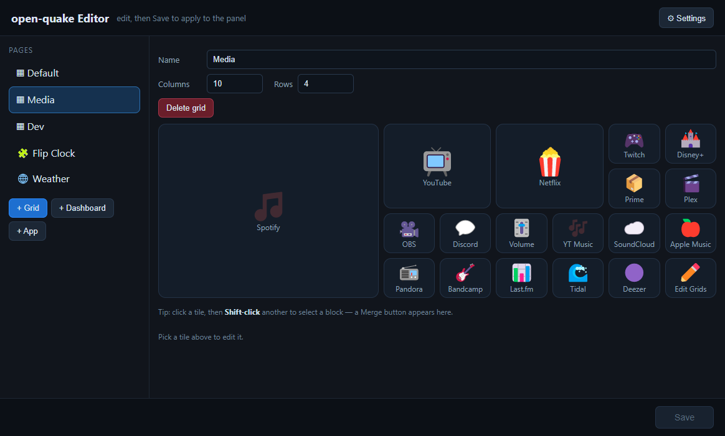Focus the Name field containing Media
725x436 pixels.
click(x=461, y=59)
